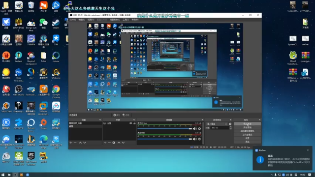Add a new scene with the plus icon
The image size is (315, 177).
(71, 143)
